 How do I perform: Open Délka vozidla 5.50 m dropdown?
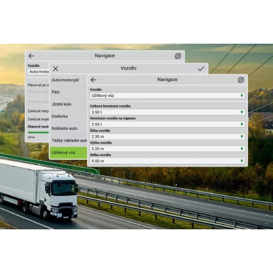click(167, 161)
